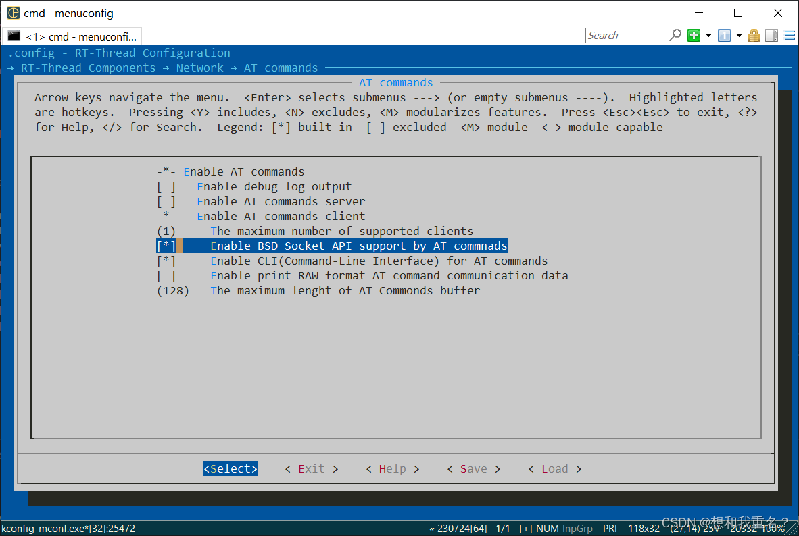
Task: Open the ConEmu menu via the hamburger icon
Action: point(788,35)
